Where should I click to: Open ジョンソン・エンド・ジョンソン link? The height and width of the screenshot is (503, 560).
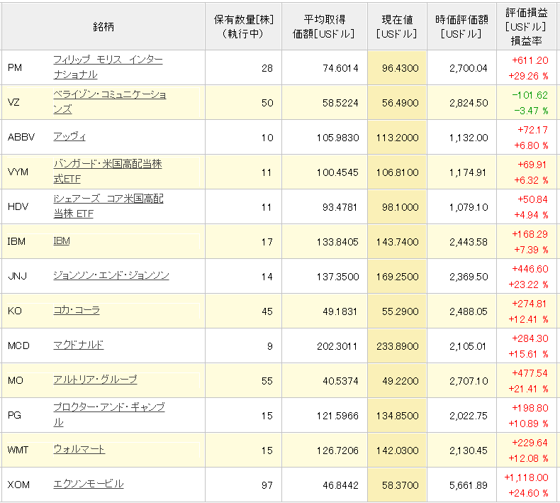point(111,275)
